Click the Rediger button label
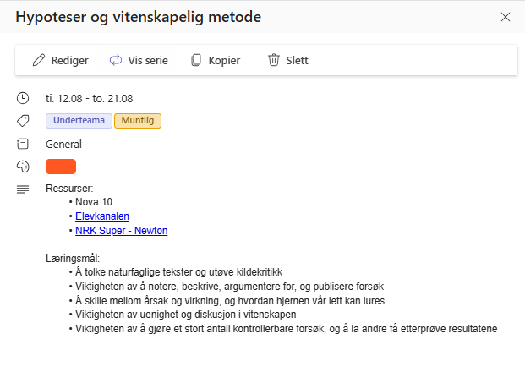This screenshot has height=372, width=525. tap(69, 61)
